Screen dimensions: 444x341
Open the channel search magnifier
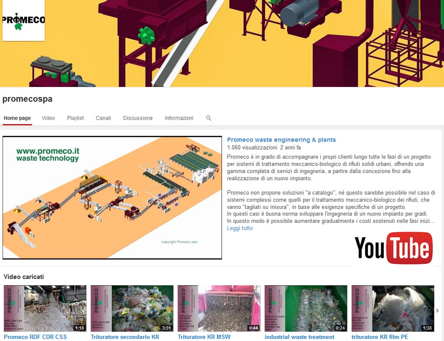point(208,118)
